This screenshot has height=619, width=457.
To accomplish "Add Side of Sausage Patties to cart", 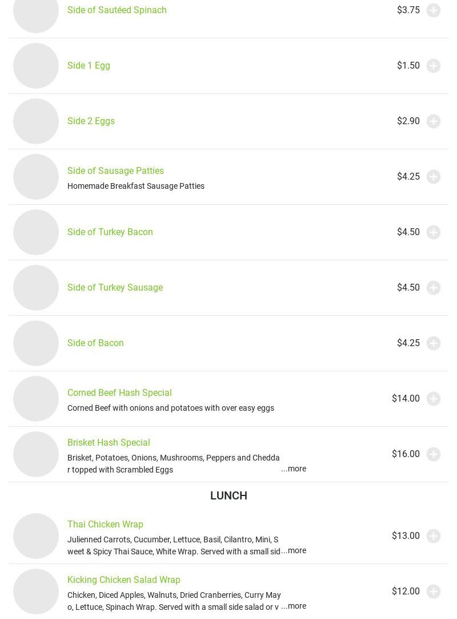I will [x=434, y=177].
